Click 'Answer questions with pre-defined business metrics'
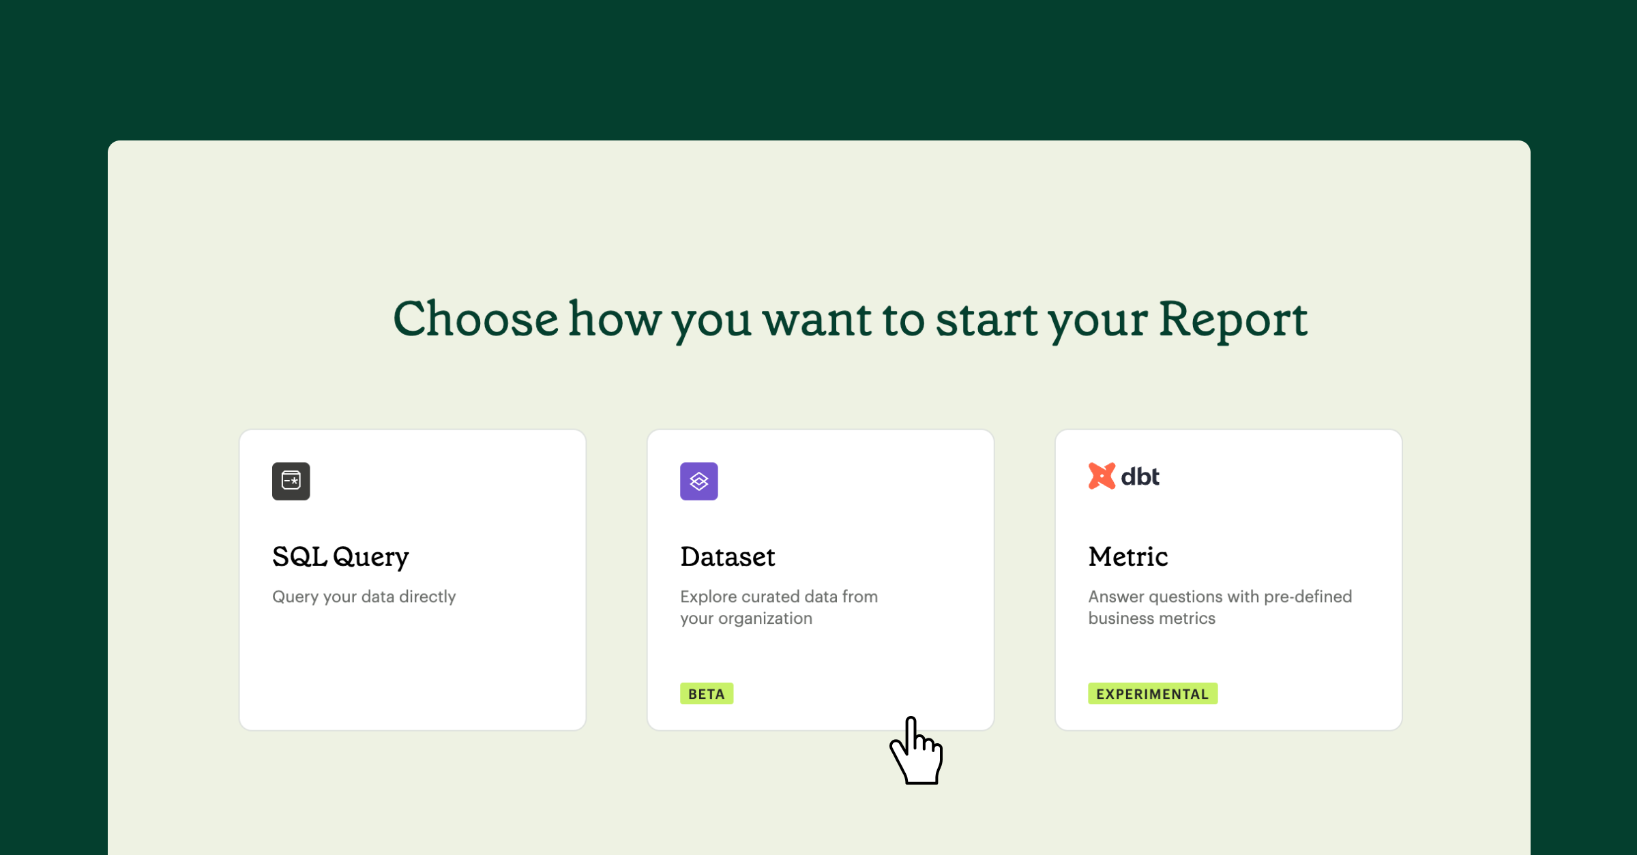Screen dimensions: 1637x855 pyautogui.click(x=1219, y=607)
